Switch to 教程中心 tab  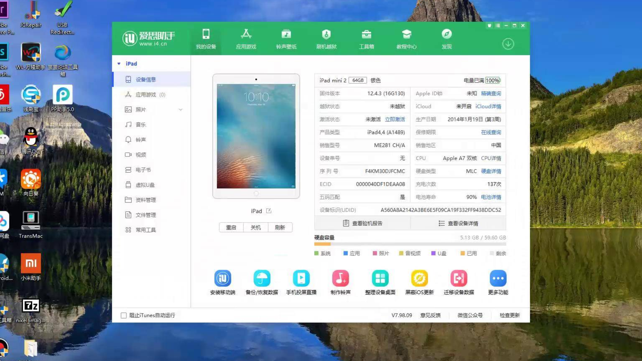click(407, 39)
